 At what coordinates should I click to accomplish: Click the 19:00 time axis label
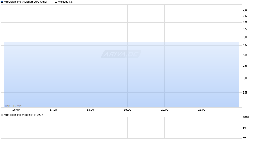(127, 110)
